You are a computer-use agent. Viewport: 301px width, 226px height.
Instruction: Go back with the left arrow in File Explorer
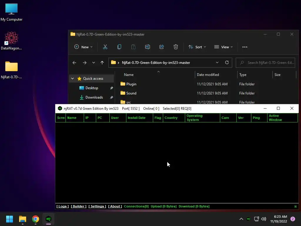(74, 63)
